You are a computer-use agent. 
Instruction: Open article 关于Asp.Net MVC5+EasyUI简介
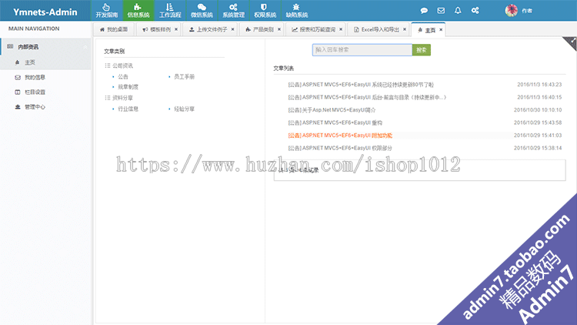[x=332, y=110]
